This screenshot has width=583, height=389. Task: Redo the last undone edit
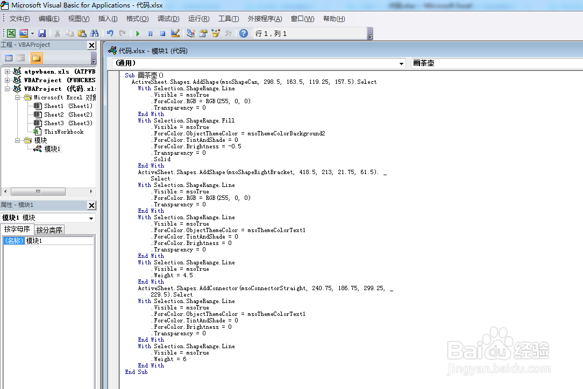coord(122,33)
